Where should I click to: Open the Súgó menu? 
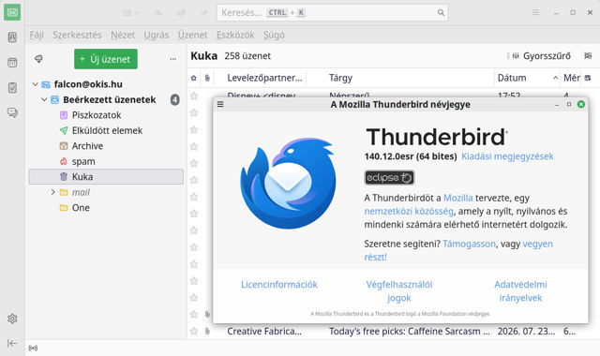click(274, 35)
